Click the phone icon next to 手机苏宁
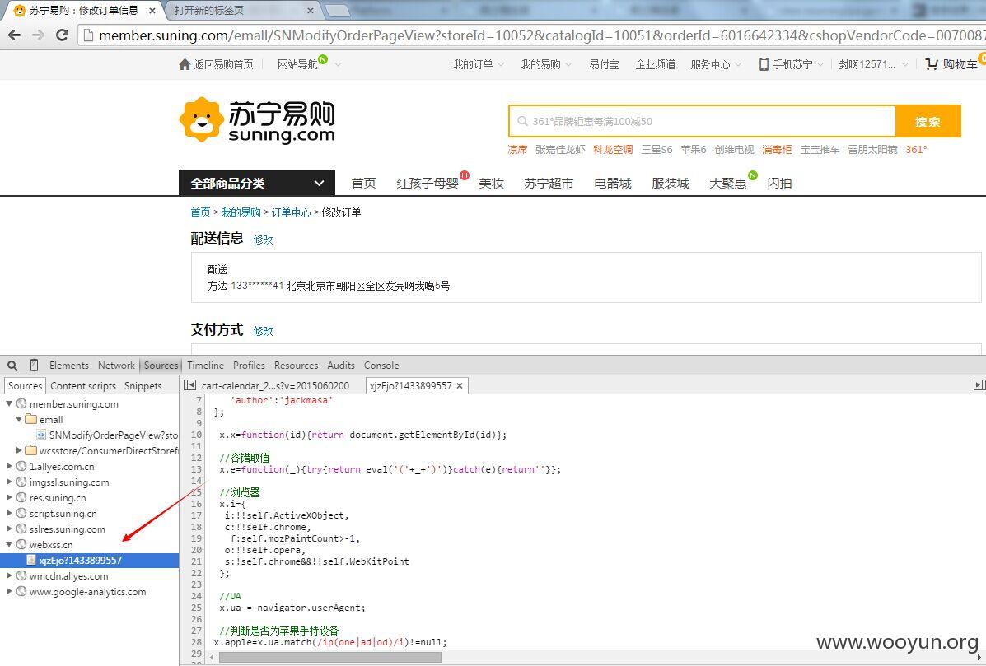This screenshot has width=986, height=666. 764,64
